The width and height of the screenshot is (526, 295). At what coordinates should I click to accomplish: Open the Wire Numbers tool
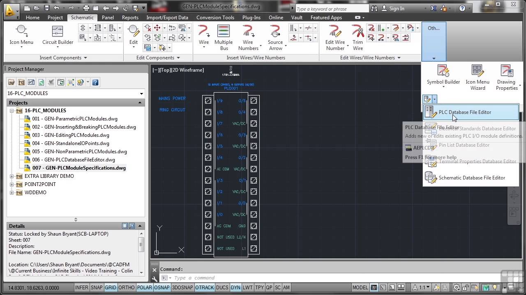[248, 38]
